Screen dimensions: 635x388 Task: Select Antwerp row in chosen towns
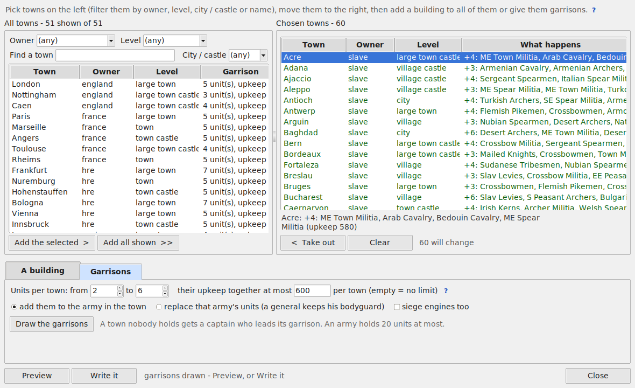[x=454, y=111]
